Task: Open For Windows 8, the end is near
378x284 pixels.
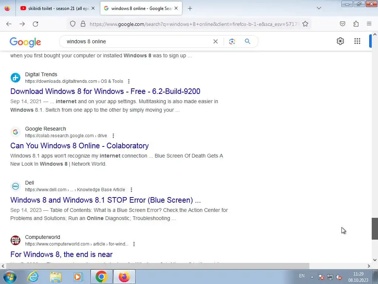Action: 62,254
